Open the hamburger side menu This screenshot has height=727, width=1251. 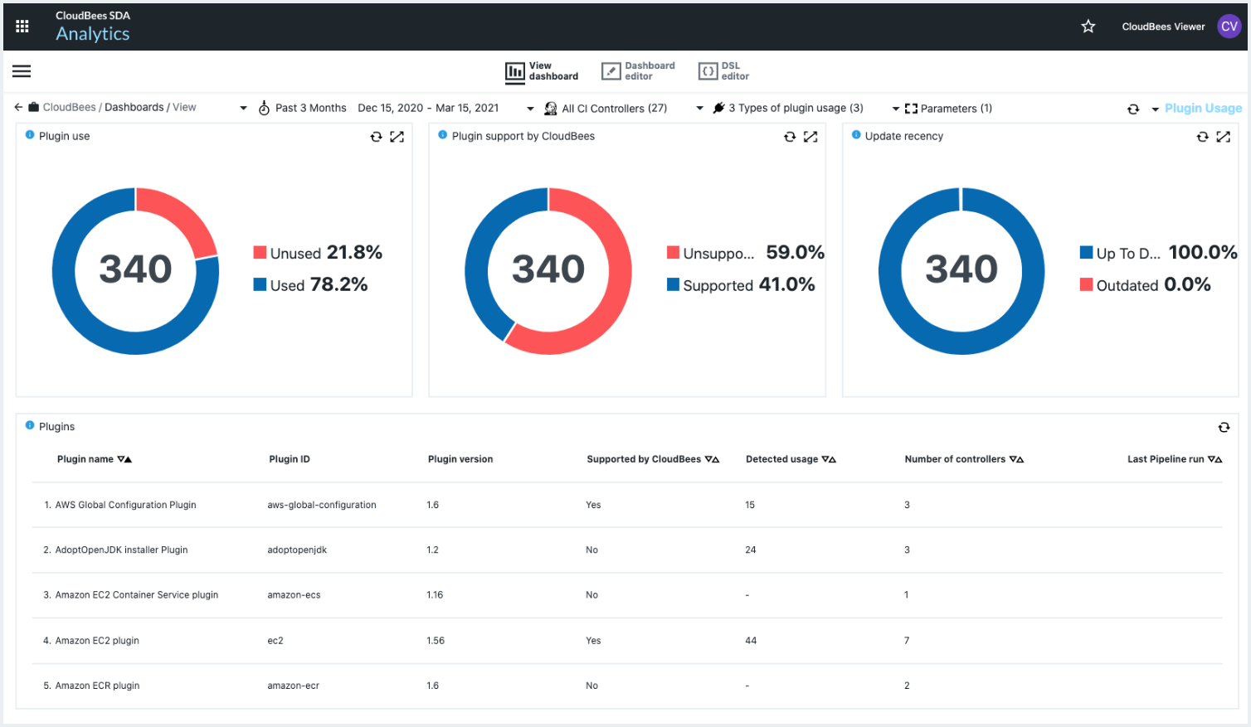22,71
